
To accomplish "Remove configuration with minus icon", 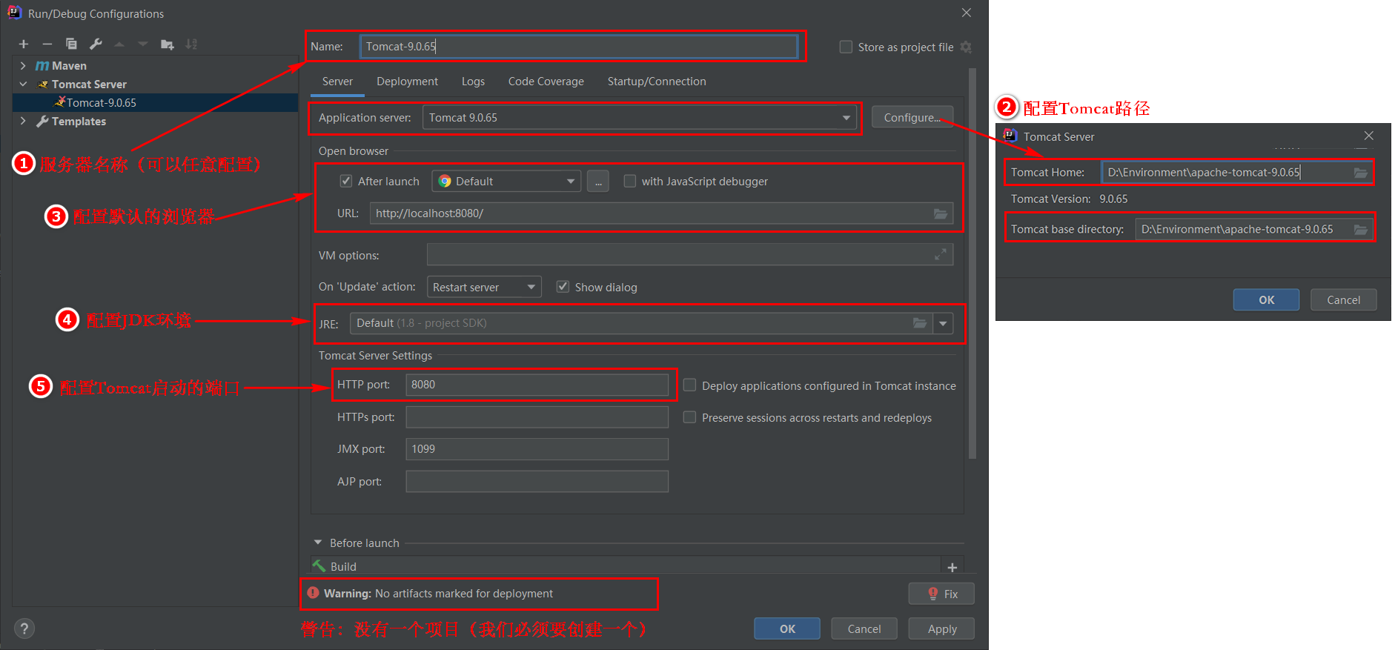I will (x=47, y=44).
